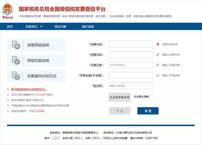Focus the 验证码 input field

click(131, 86)
